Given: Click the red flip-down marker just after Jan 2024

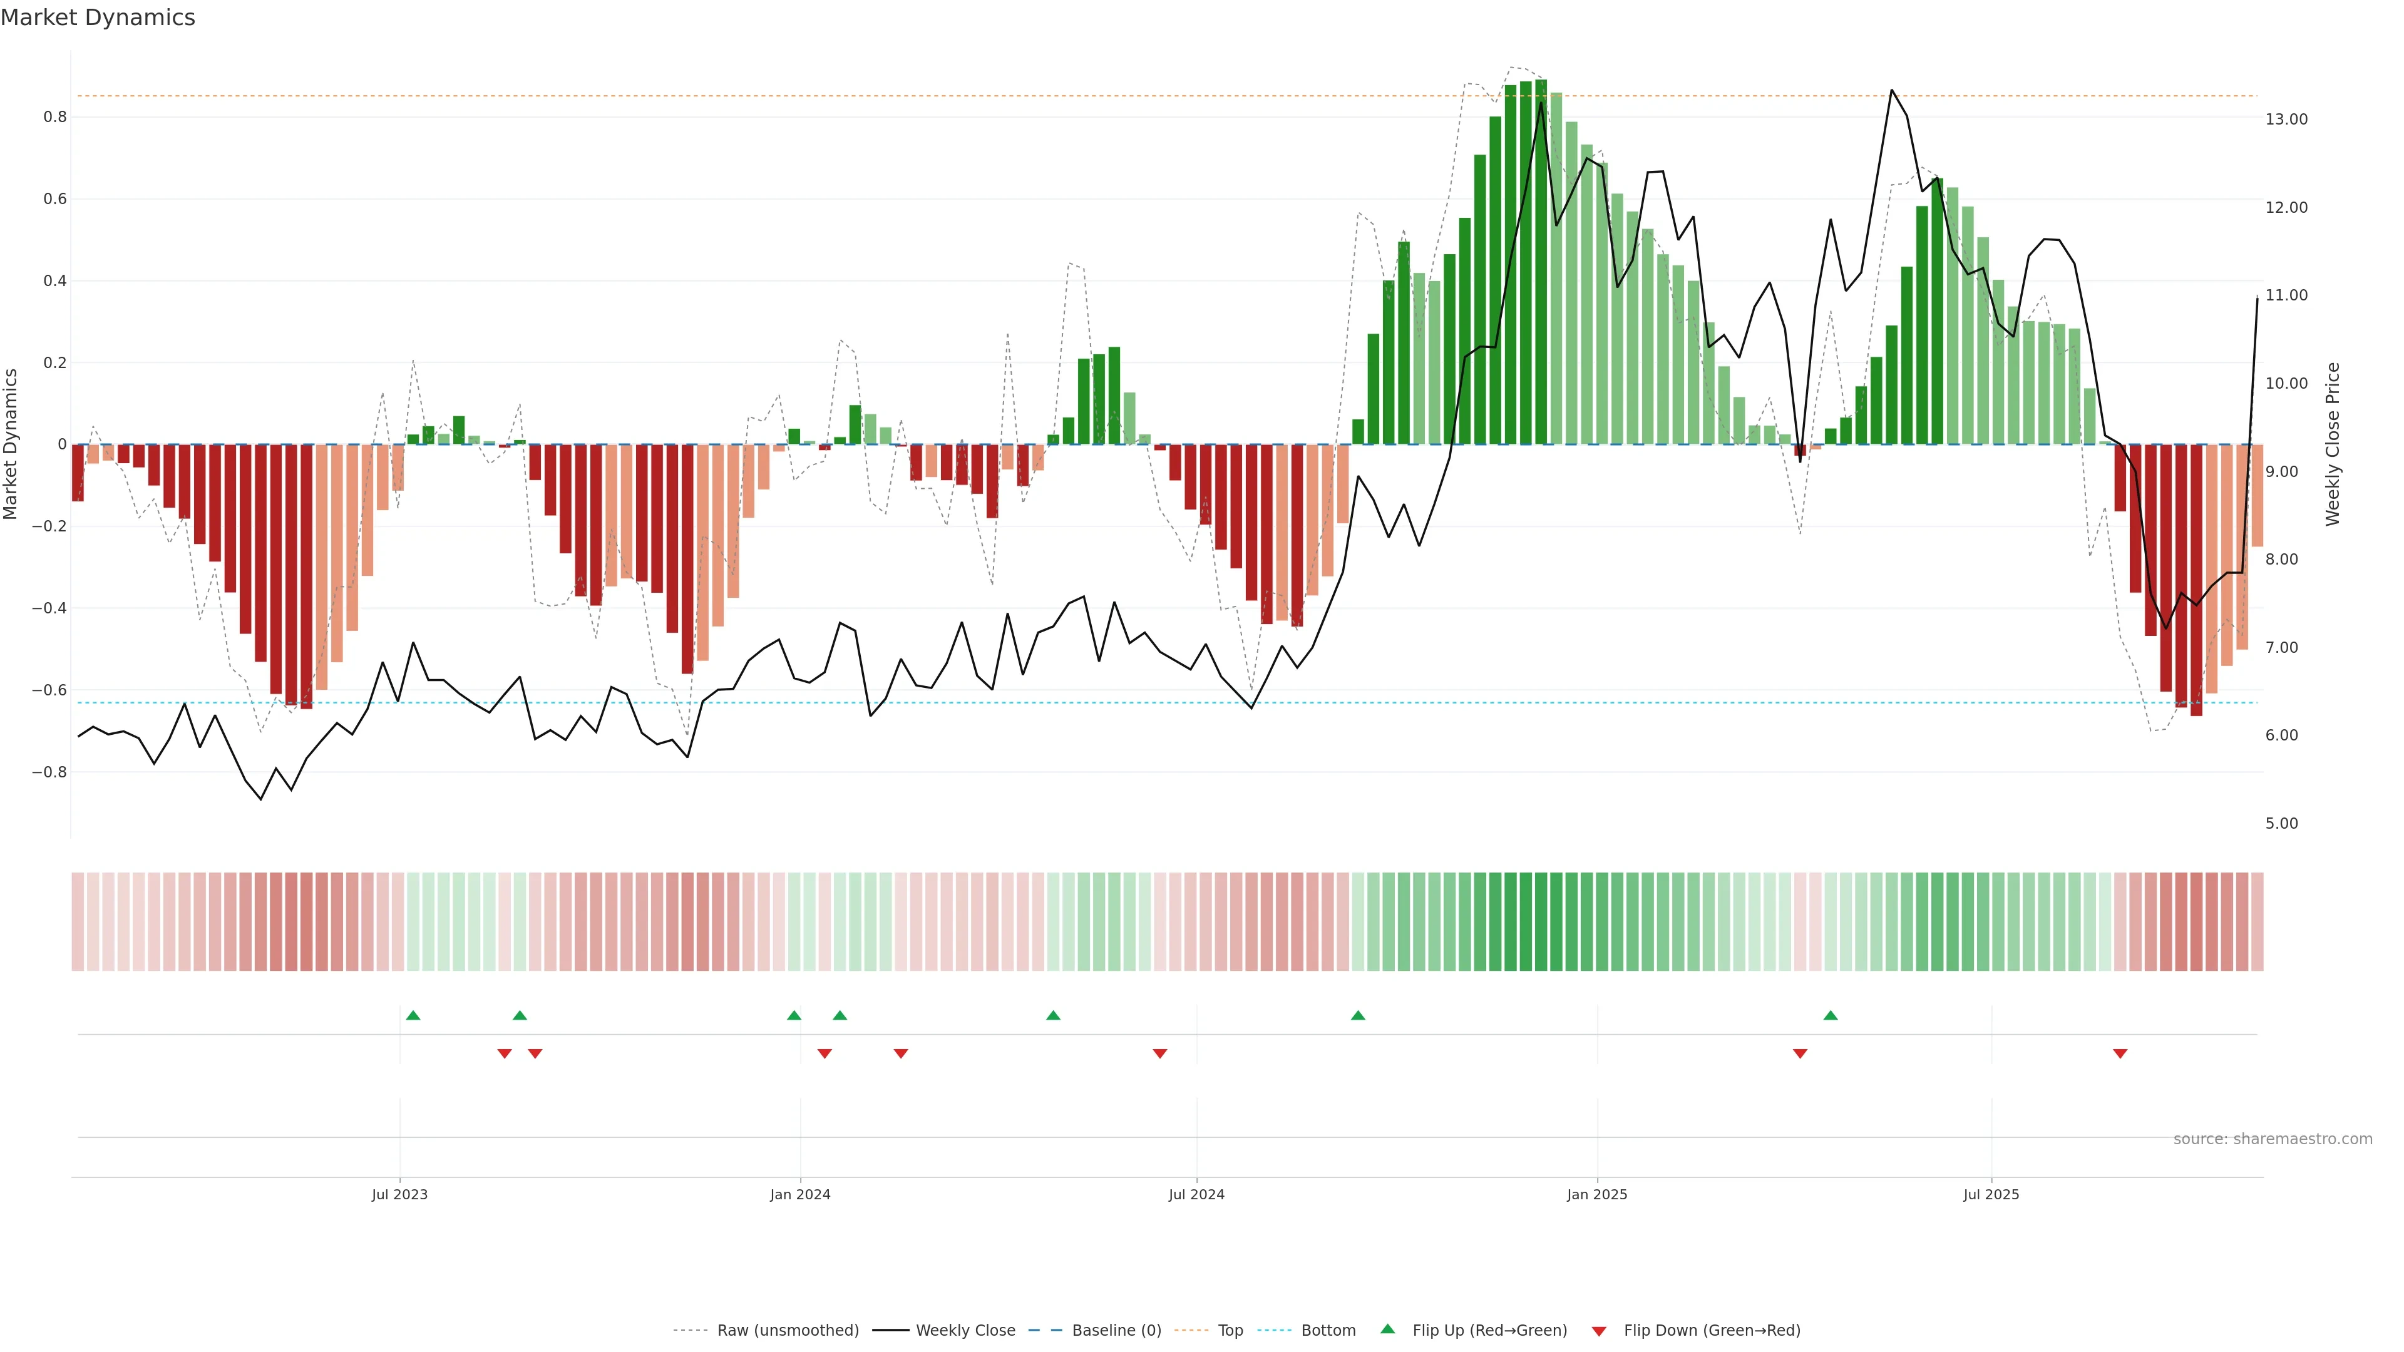Looking at the screenshot, I should (x=824, y=1053).
